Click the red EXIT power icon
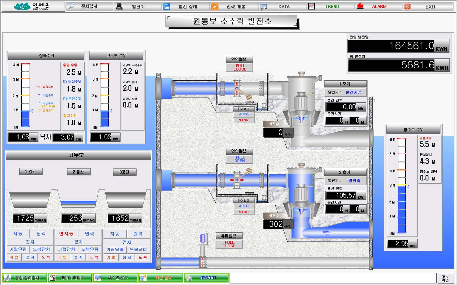The height and width of the screenshot is (285, 457). pyautogui.click(x=408, y=7)
